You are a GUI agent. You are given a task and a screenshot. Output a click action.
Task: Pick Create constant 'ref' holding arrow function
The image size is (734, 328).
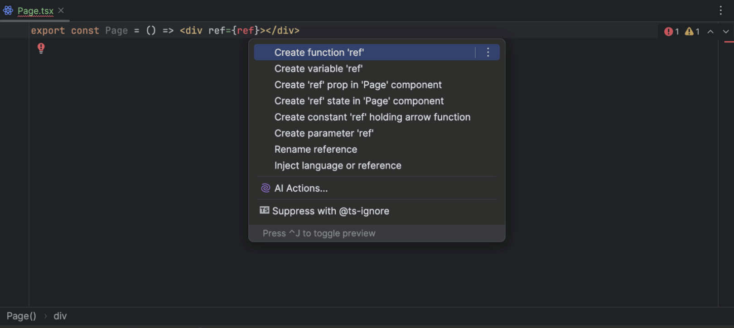pos(372,117)
